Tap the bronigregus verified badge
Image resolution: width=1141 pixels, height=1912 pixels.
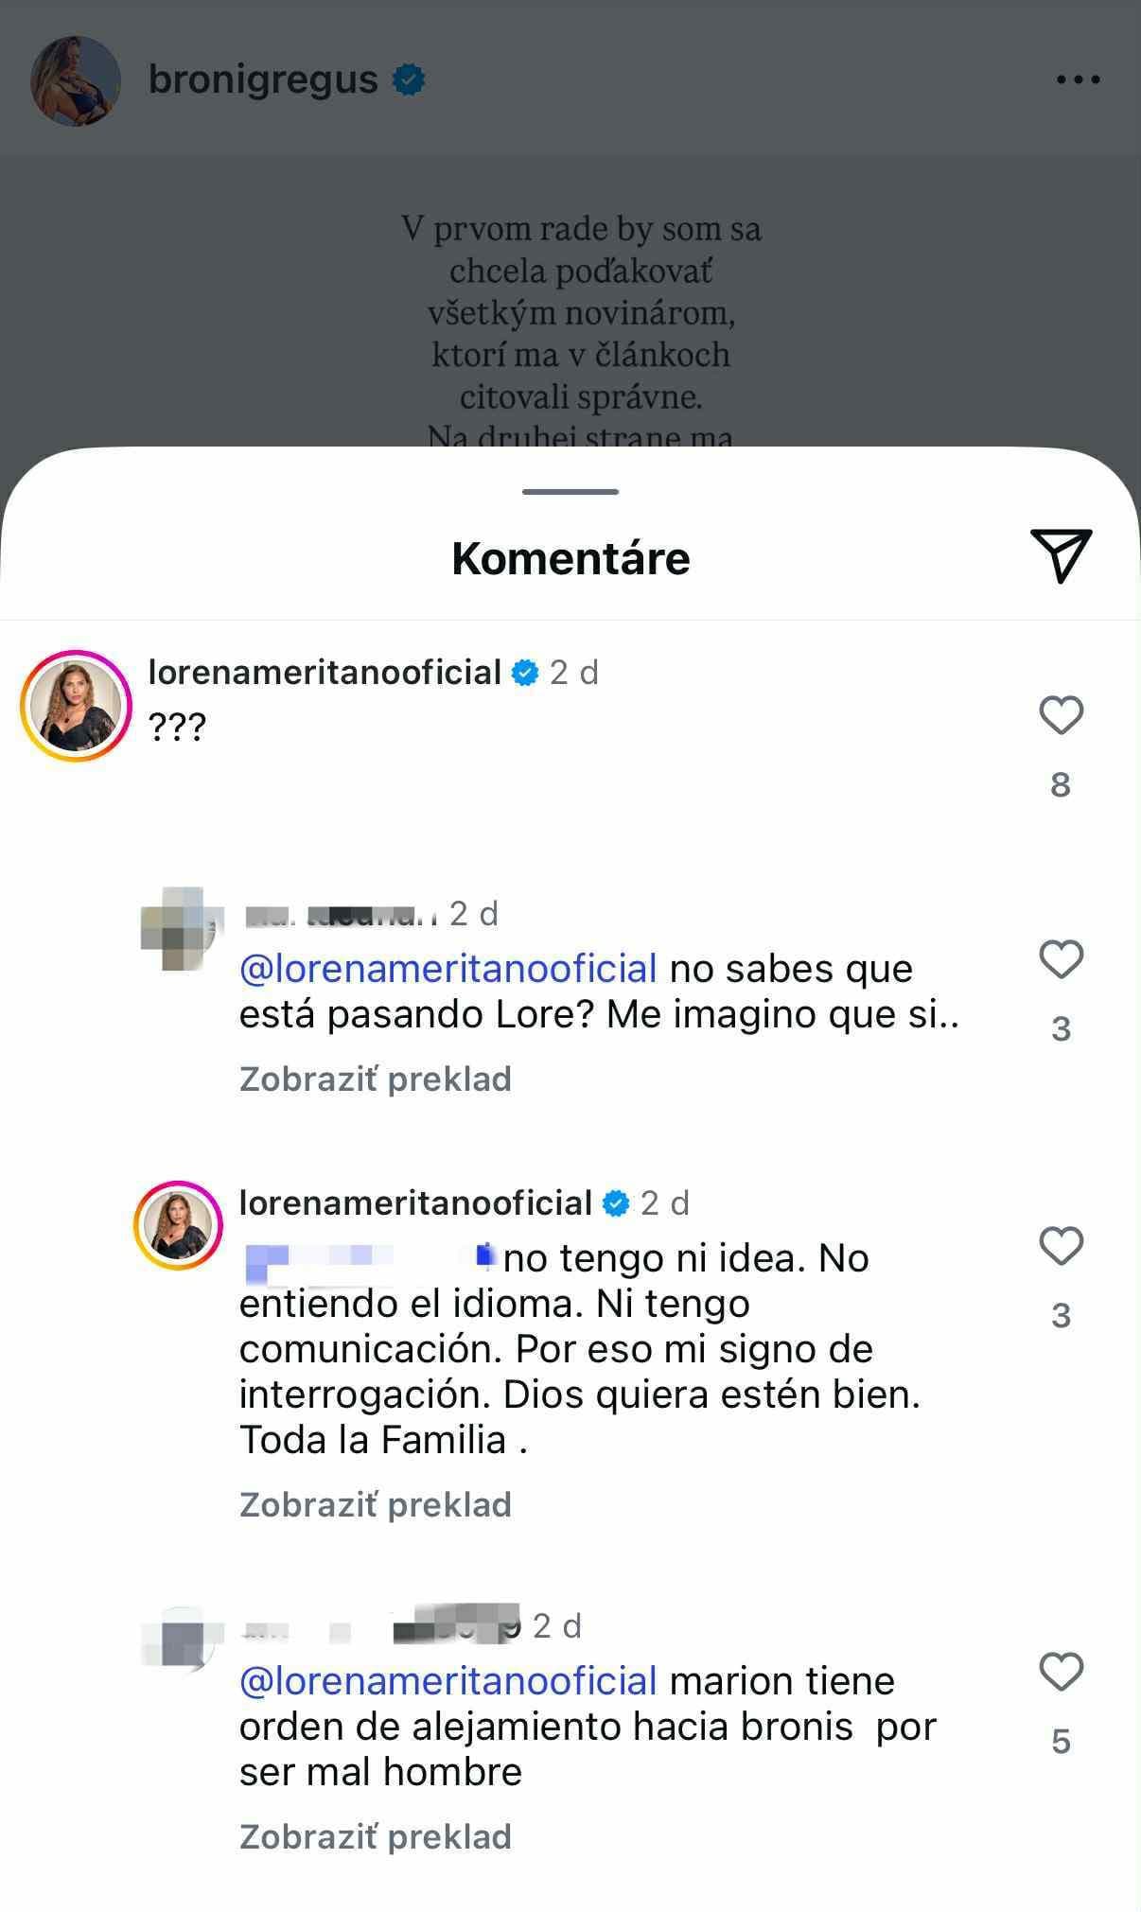tap(409, 80)
